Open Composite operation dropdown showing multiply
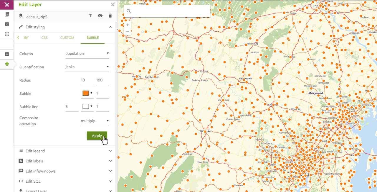Image resolution: width=377 pixels, height=192 pixels. [x=95, y=121]
